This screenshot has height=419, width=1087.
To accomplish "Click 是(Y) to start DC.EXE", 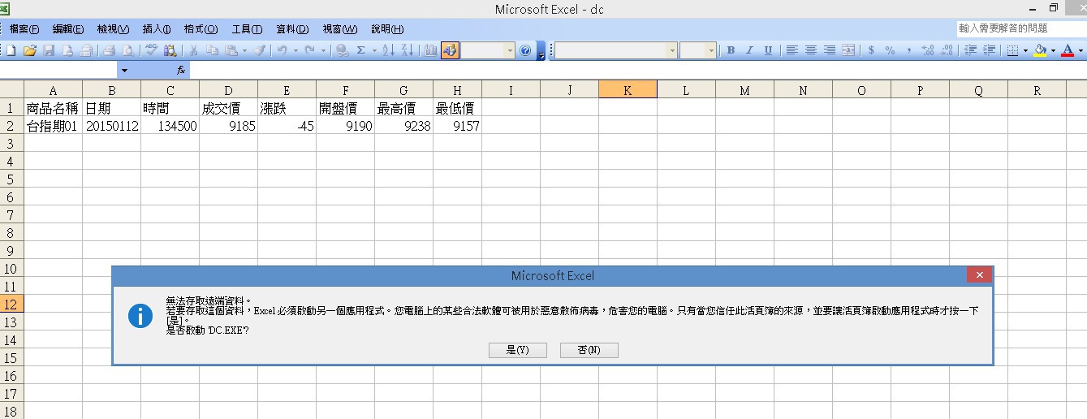I will click(518, 350).
